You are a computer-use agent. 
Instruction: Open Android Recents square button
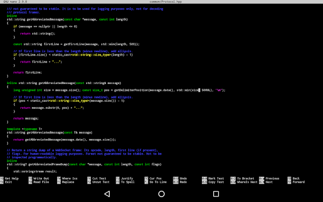[216, 194]
